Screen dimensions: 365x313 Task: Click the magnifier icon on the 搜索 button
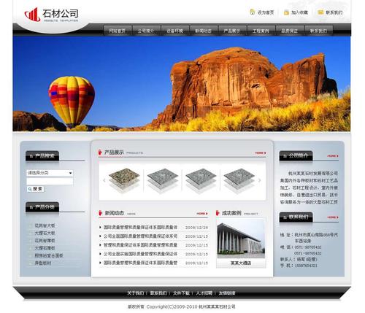[30, 189]
